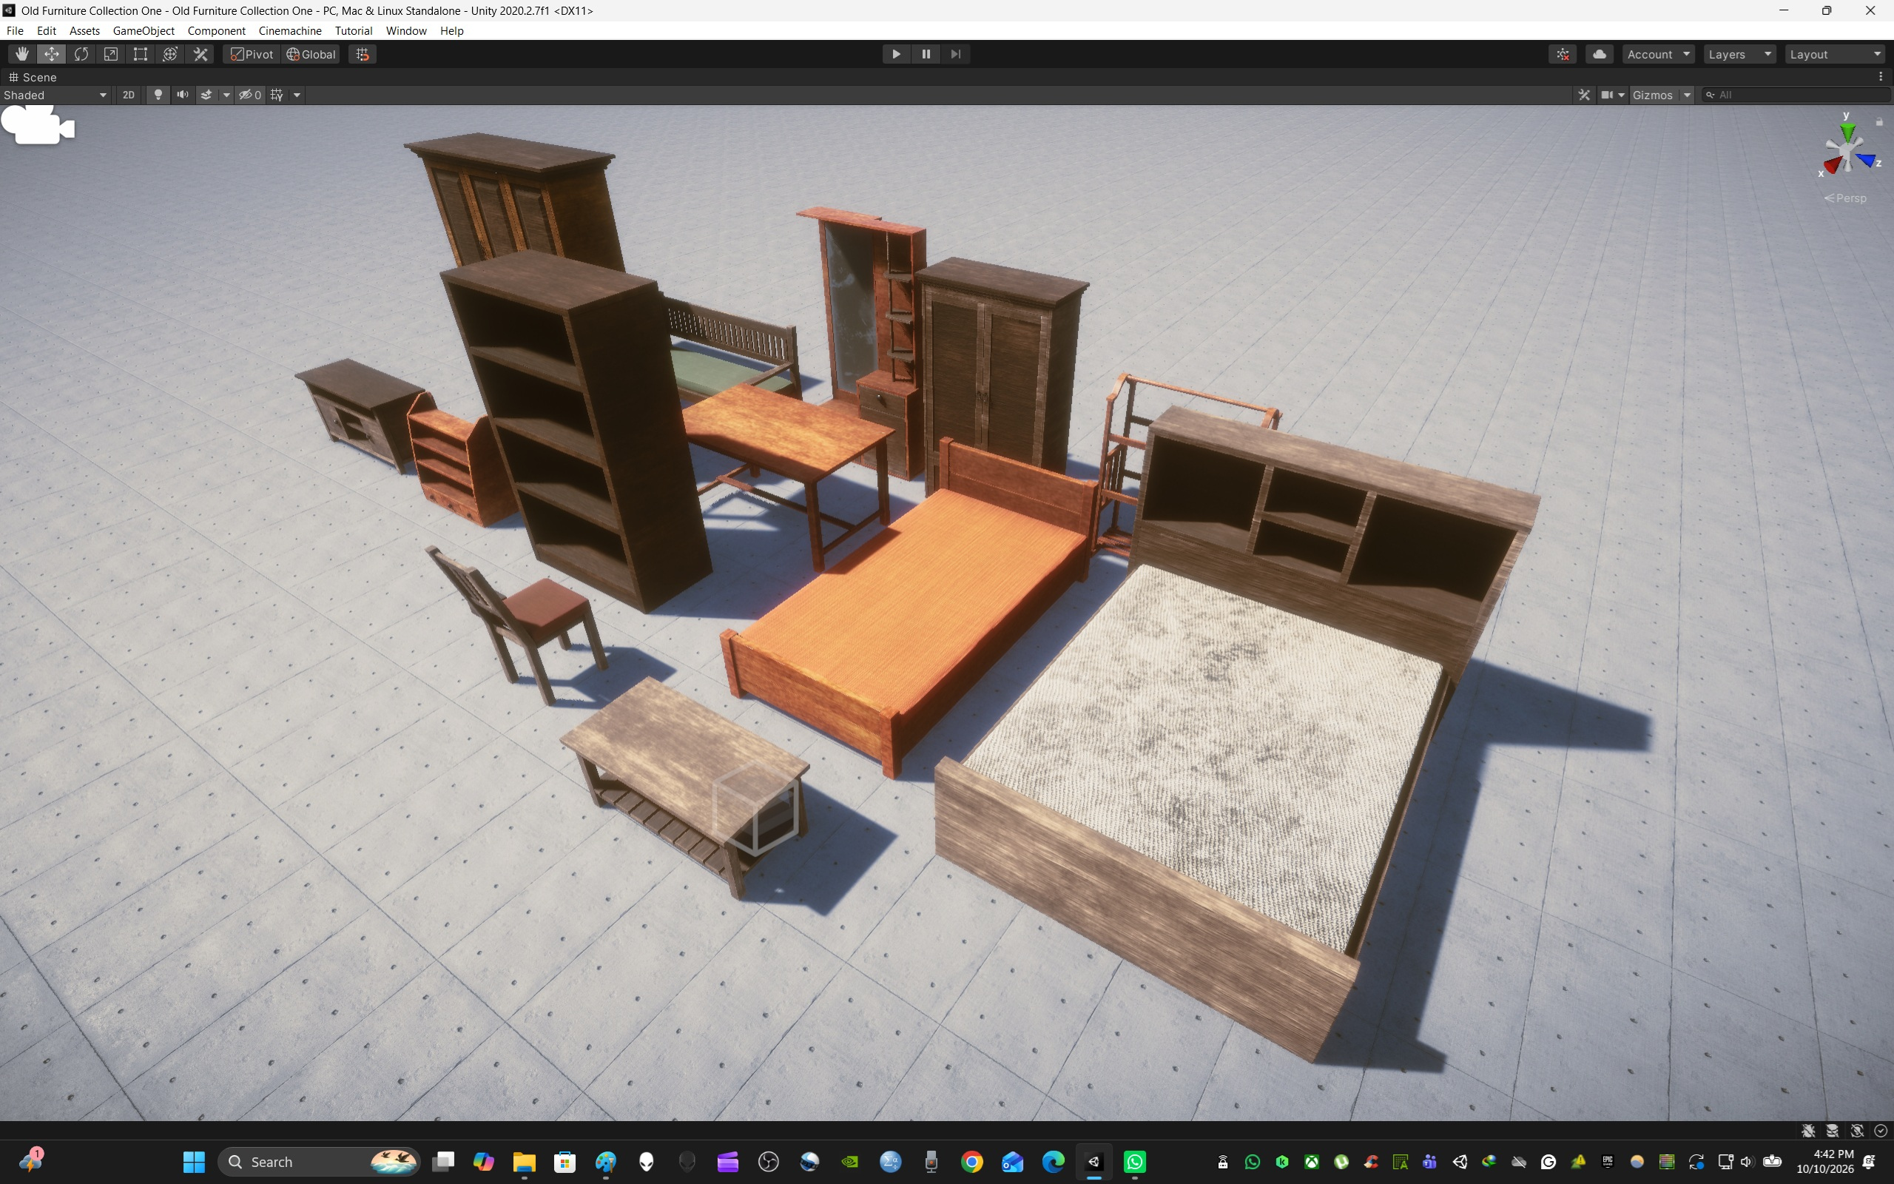Open the Account dropdown
1894x1184 pixels.
pos(1659,54)
